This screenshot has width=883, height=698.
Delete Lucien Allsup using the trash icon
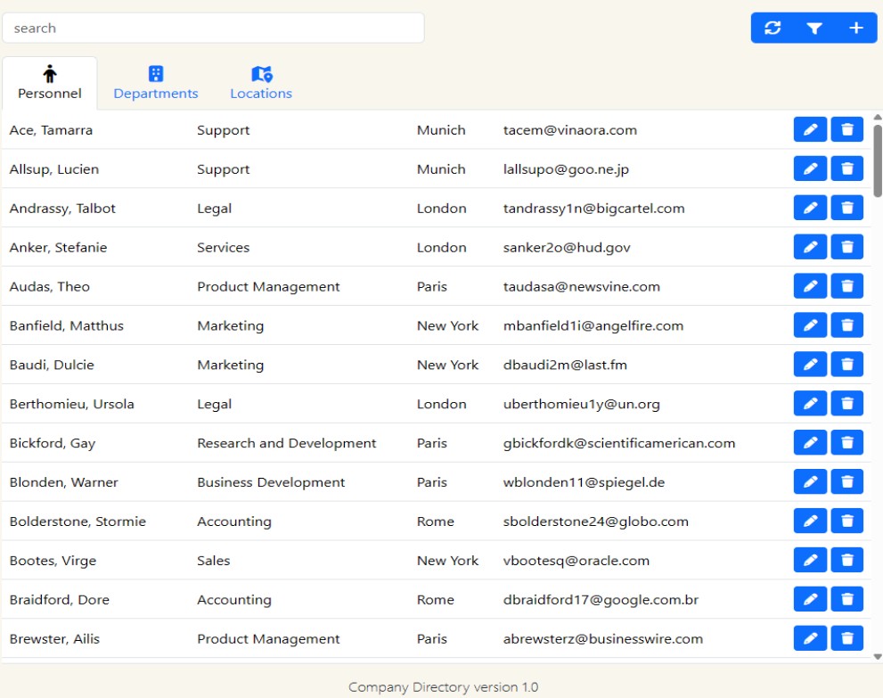[847, 169]
